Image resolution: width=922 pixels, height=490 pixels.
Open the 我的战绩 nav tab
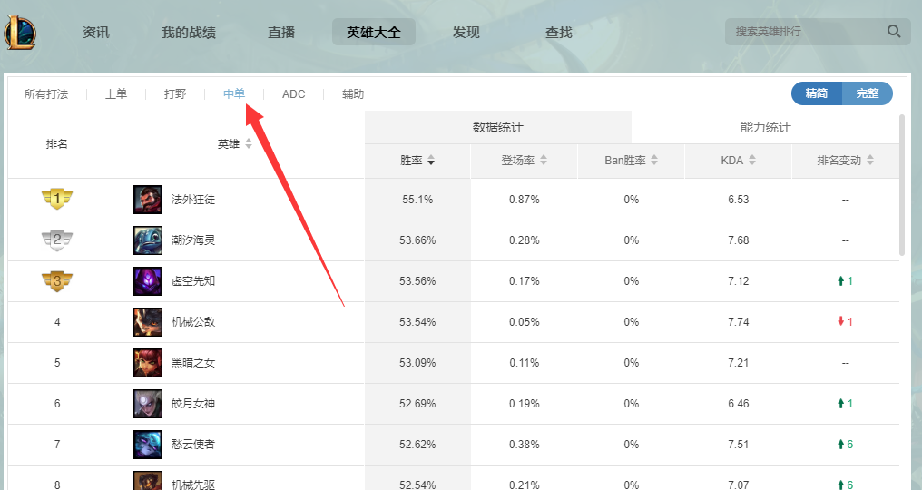pos(189,32)
